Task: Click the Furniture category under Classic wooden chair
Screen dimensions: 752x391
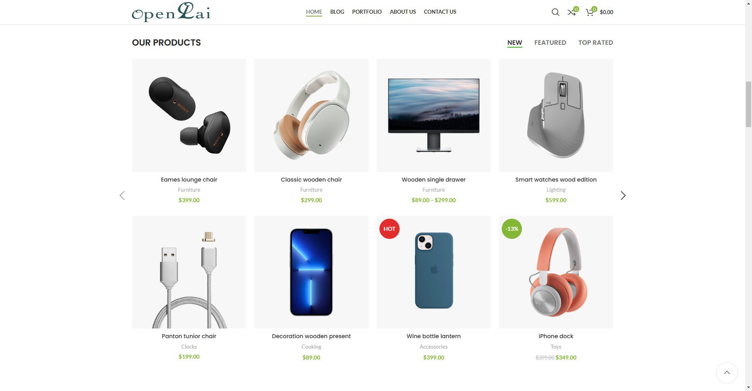Action: point(311,190)
